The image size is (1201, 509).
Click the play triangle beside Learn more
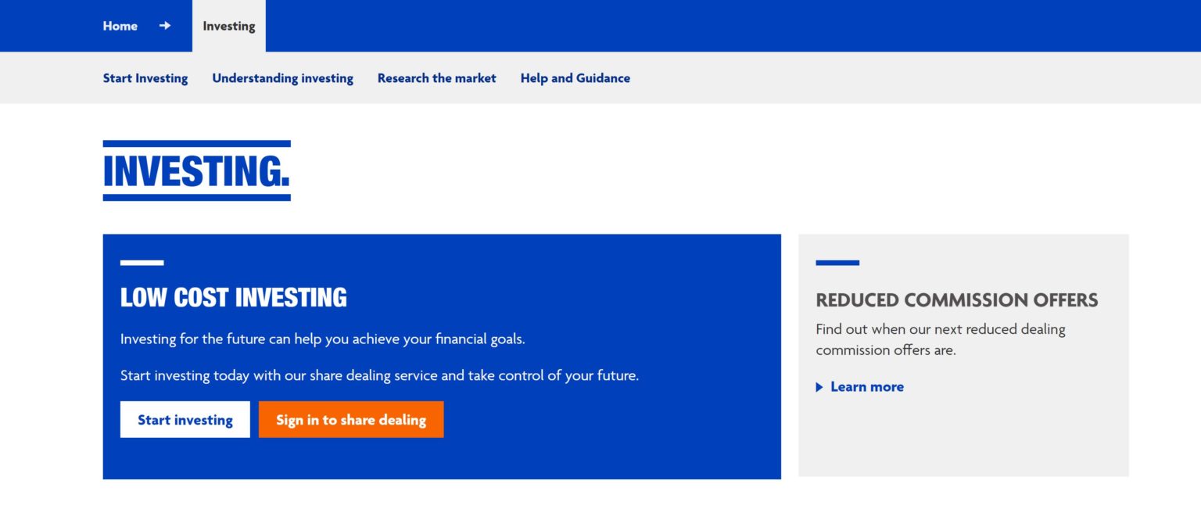pyautogui.click(x=819, y=387)
